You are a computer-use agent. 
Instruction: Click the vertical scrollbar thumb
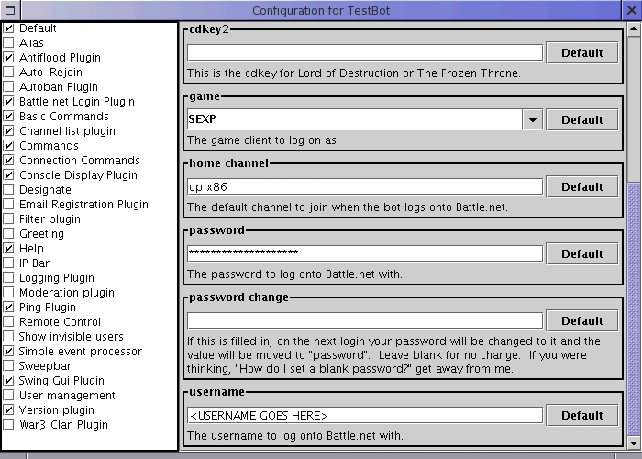coord(634,309)
